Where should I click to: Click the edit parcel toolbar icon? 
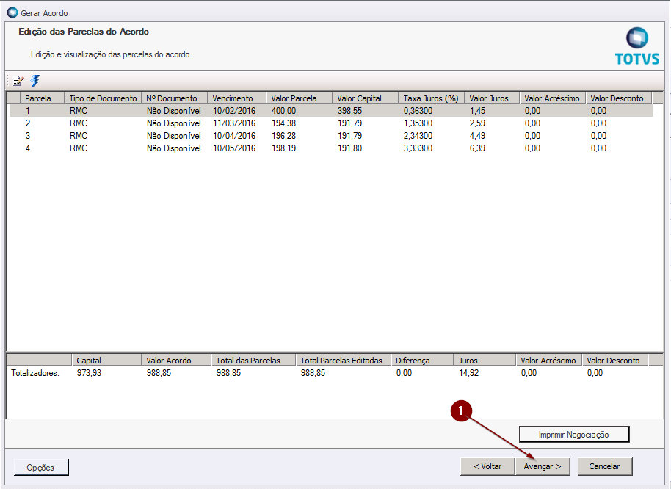(x=19, y=81)
